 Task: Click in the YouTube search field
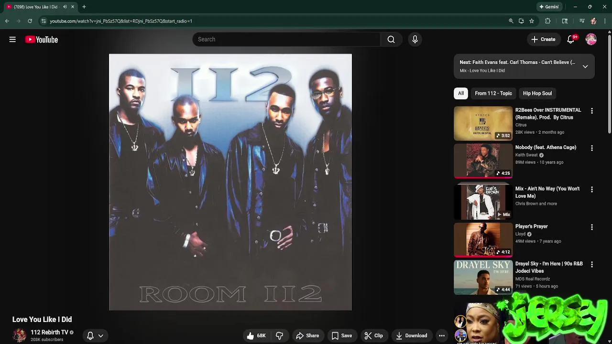tap(286, 40)
